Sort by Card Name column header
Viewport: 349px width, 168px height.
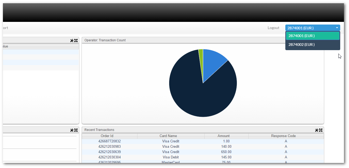pyautogui.click(x=171, y=136)
